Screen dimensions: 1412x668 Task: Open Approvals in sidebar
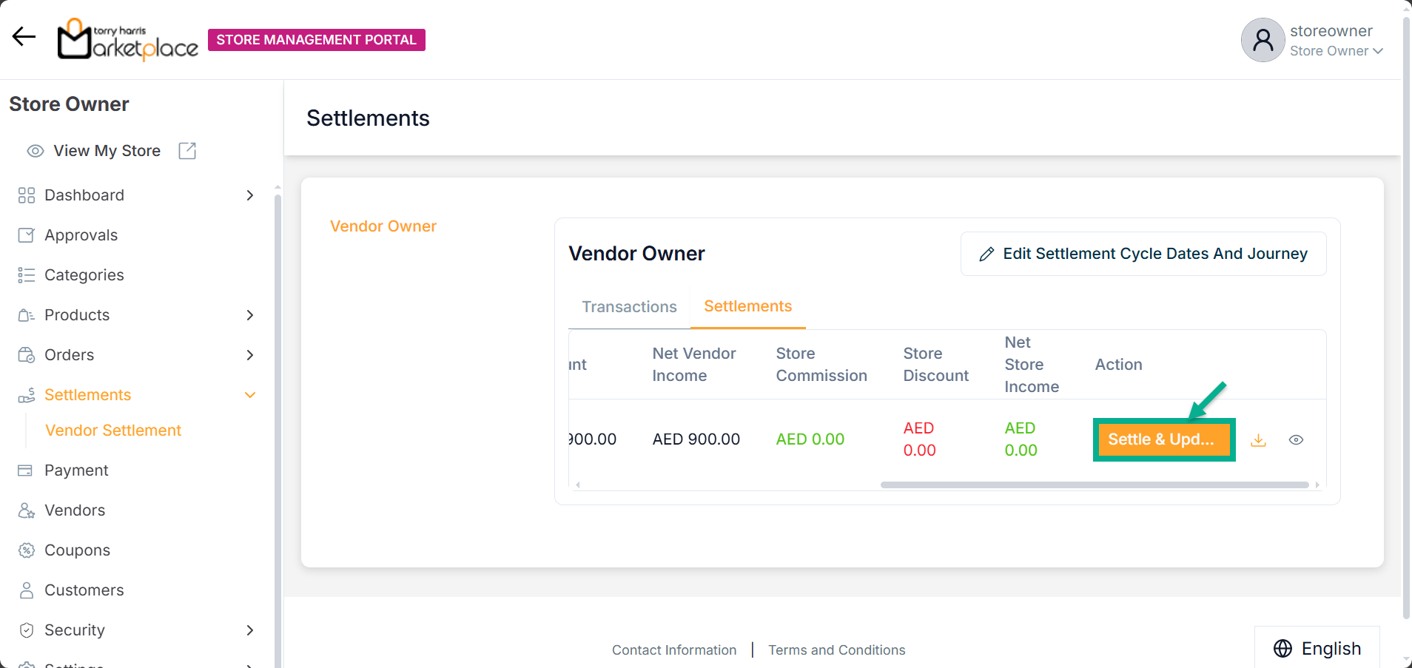coord(81,235)
